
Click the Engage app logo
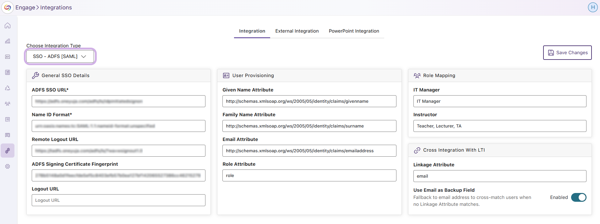8,8
